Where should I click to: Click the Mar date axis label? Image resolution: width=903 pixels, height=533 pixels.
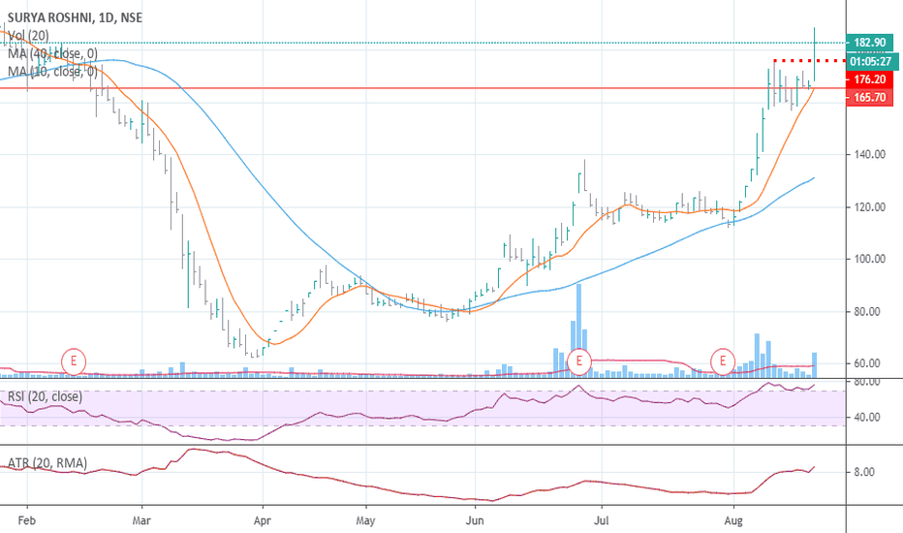[x=141, y=521]
